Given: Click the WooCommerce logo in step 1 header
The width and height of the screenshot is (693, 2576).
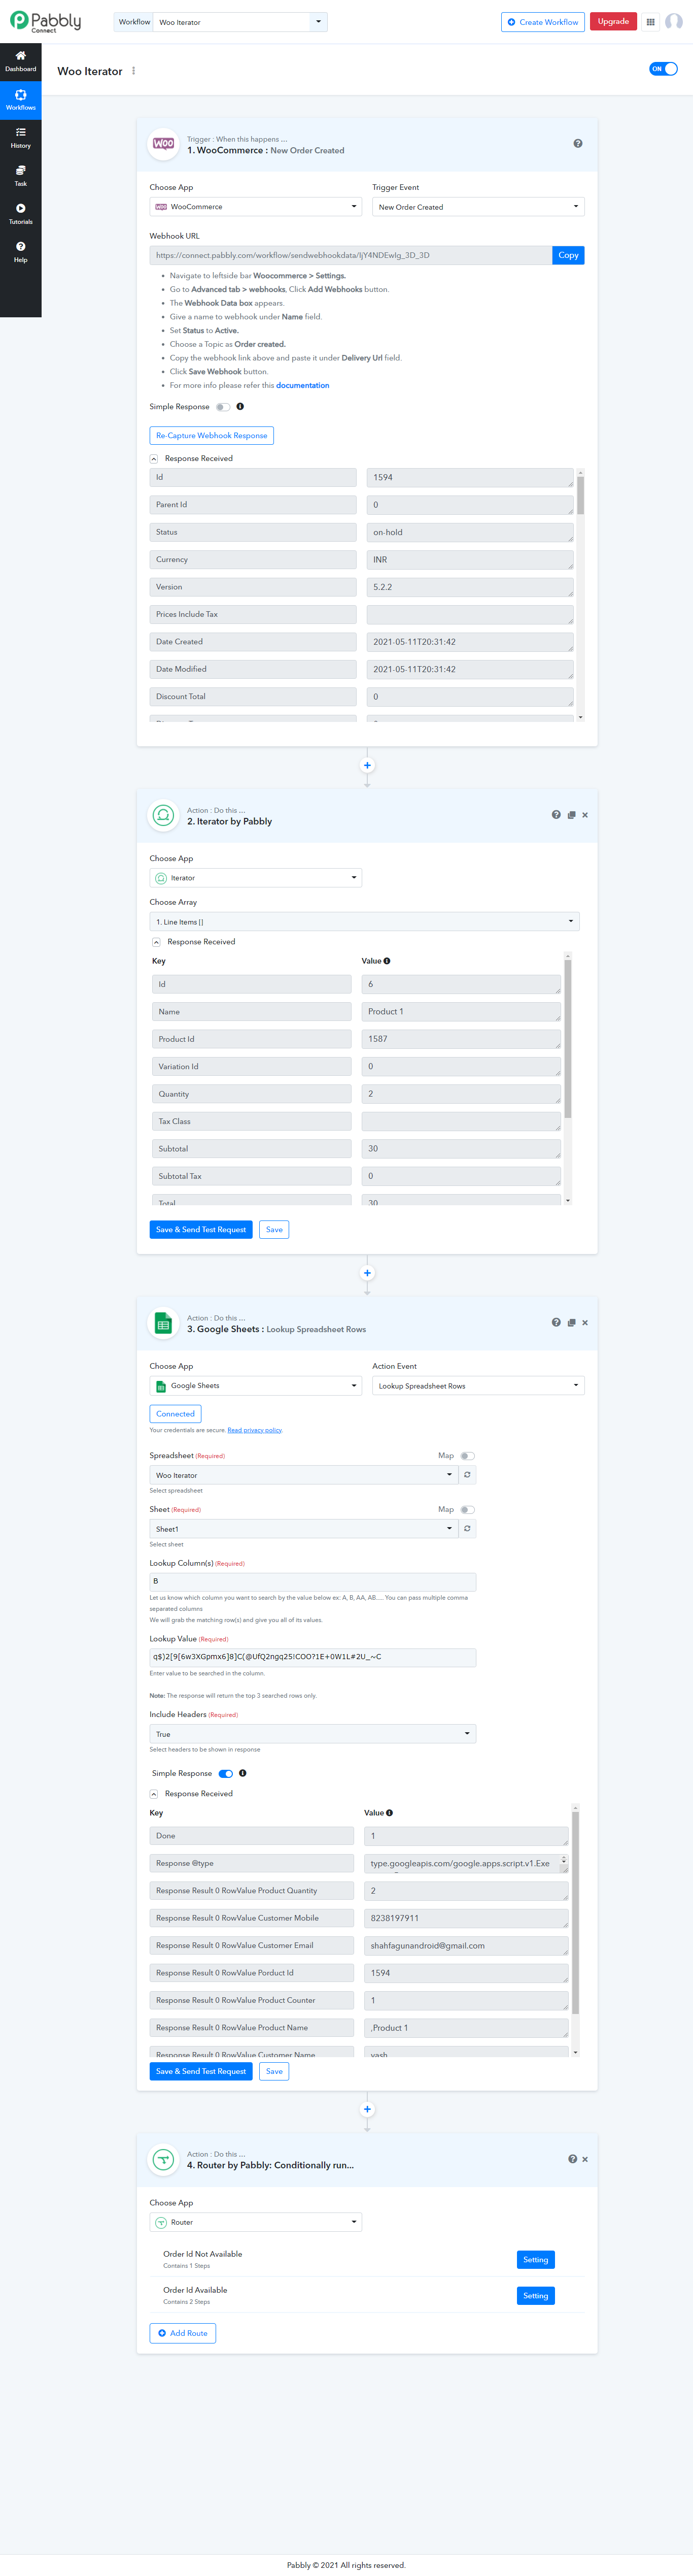Looking at the screenshot, I should (x=163, y=144).
